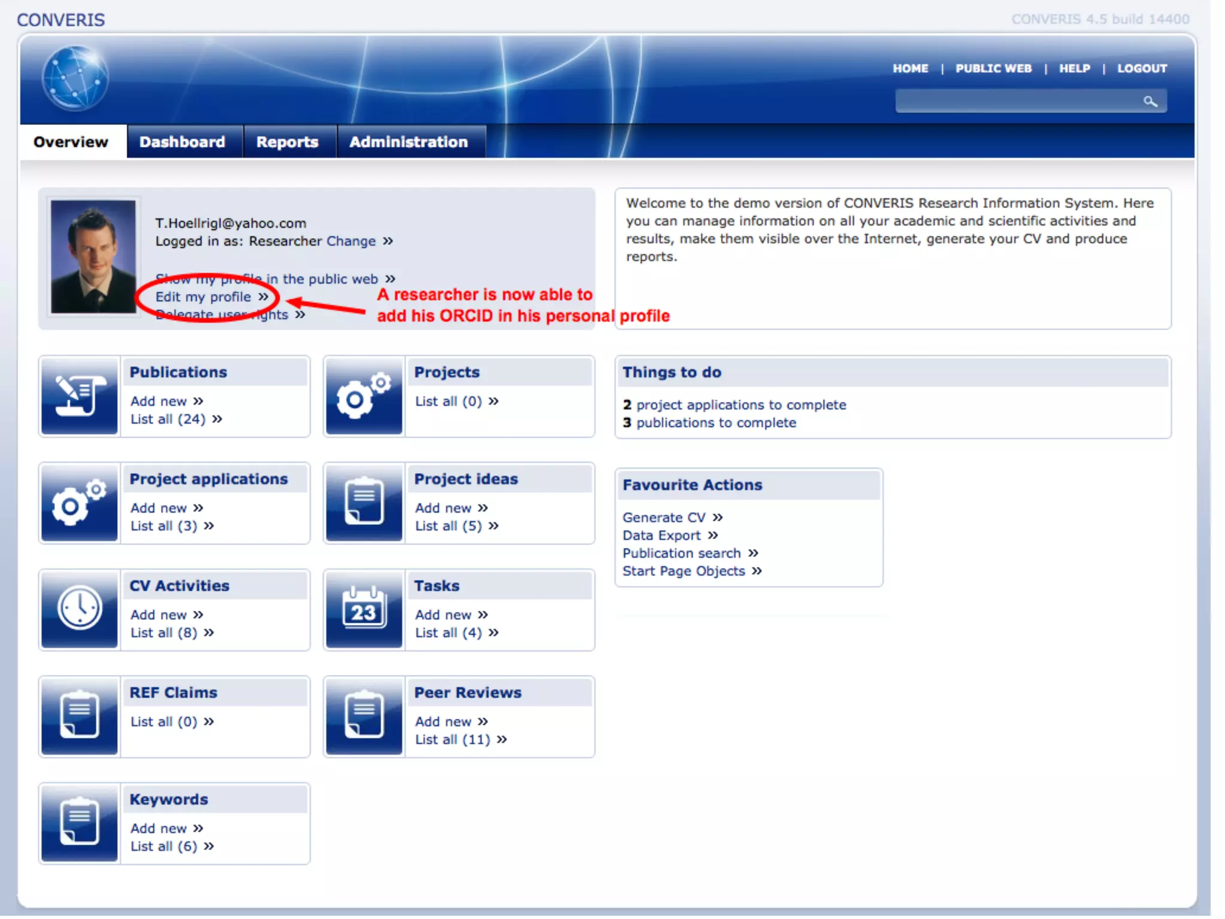Switch to the Dashboard tab
1225x919 pixels.
[182, 142]
